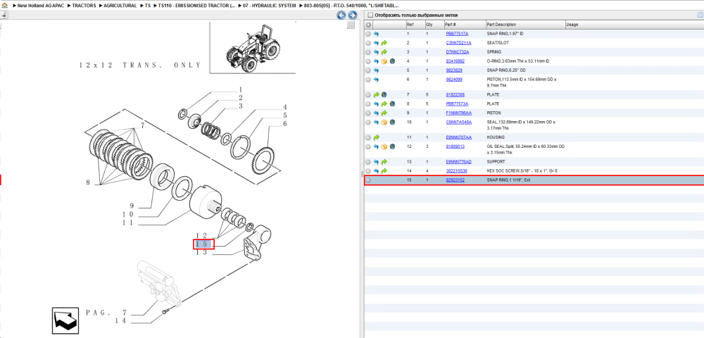This screenshot has width=704, height=338.
Task: Click globe icon on PBB77573A row
Action: [392, 104]
